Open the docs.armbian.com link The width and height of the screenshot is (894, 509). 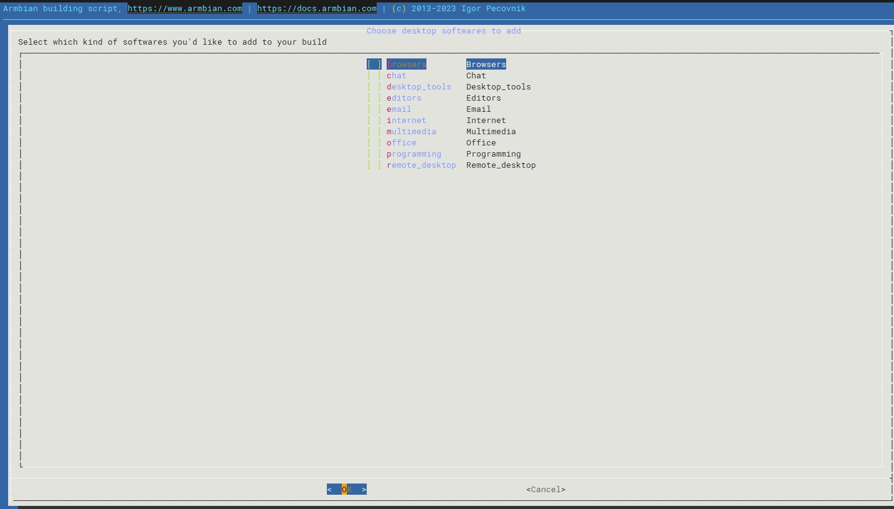tap(316, 9)
